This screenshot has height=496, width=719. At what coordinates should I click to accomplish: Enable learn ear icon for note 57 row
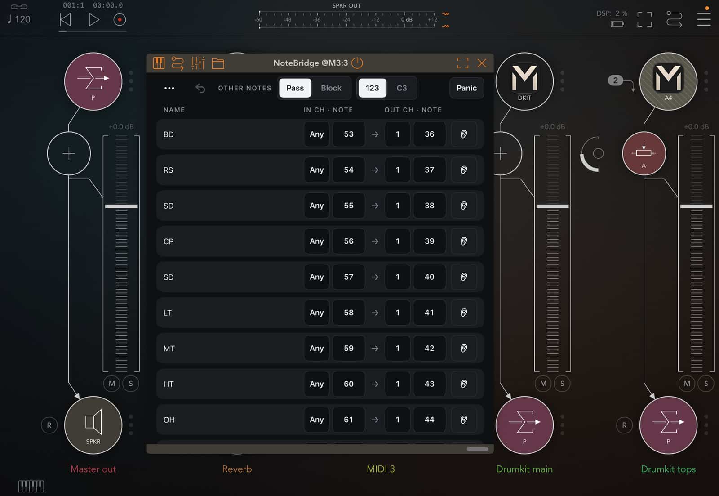[464, 277]
